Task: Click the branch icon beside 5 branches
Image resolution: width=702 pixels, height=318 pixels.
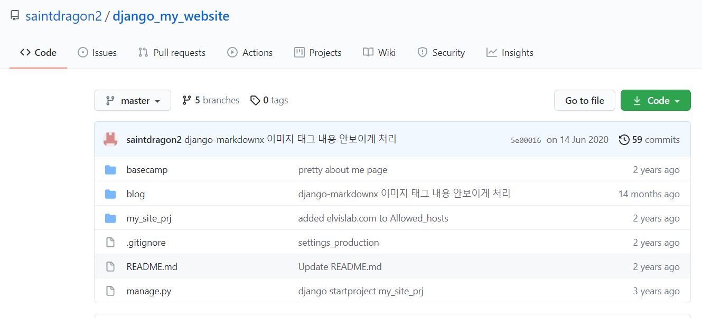Action: click(186, 100)
